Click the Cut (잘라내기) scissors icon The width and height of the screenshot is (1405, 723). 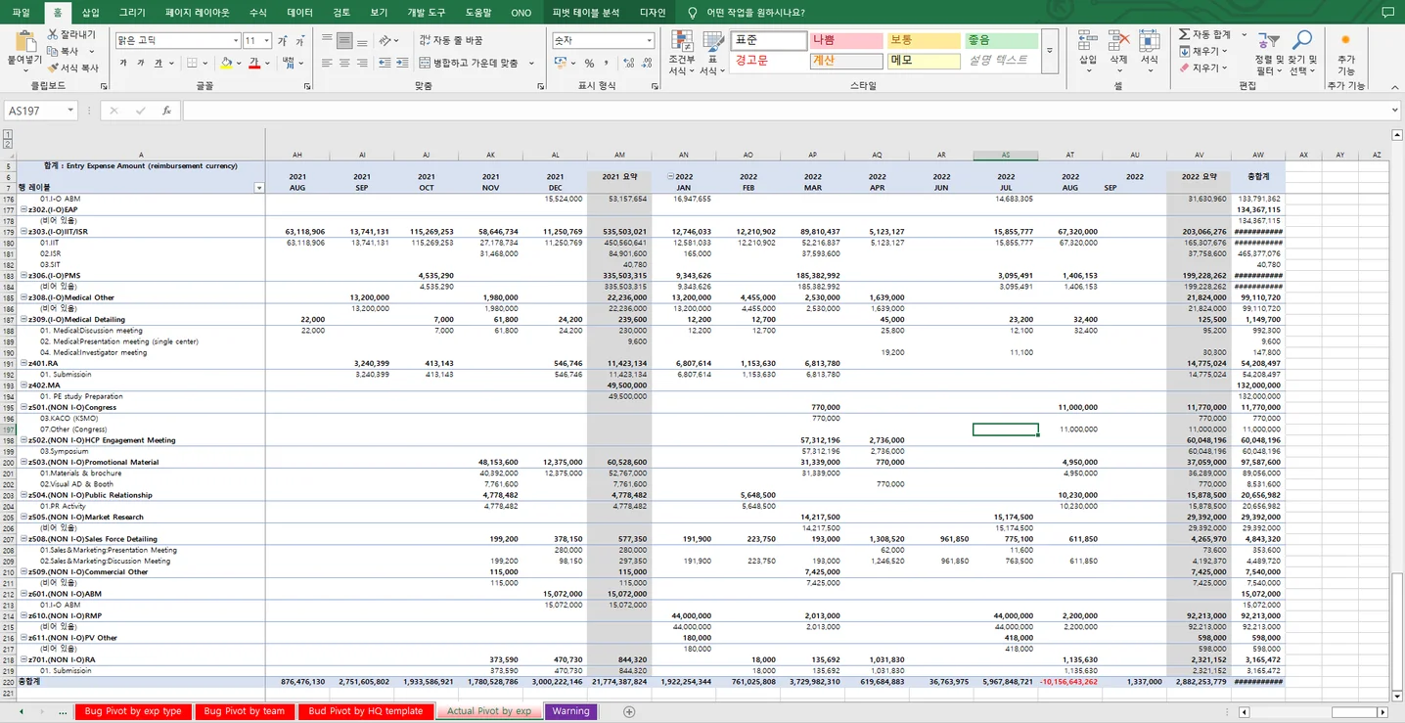(53, 35)
